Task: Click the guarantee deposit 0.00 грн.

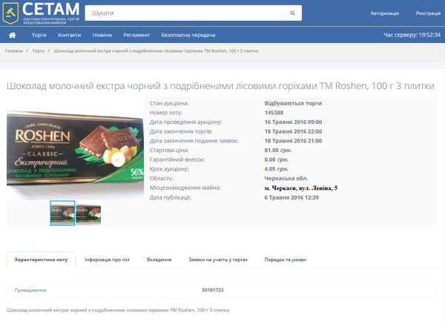Action: 277,160
